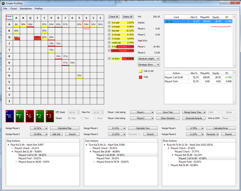Select the A4s cell in hand matrix
Screen dimensions: 241x191
pos(86,24)
